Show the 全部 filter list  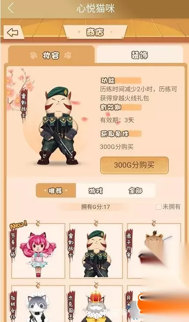[136, 191]
